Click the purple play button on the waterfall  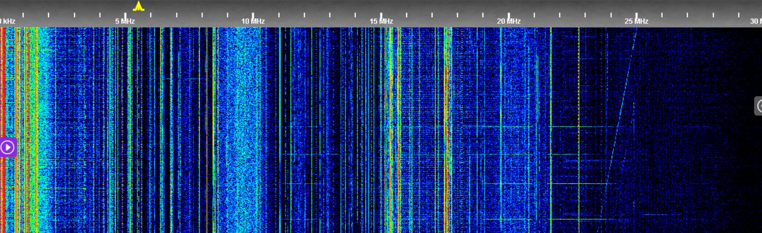(x=8, y=147)
